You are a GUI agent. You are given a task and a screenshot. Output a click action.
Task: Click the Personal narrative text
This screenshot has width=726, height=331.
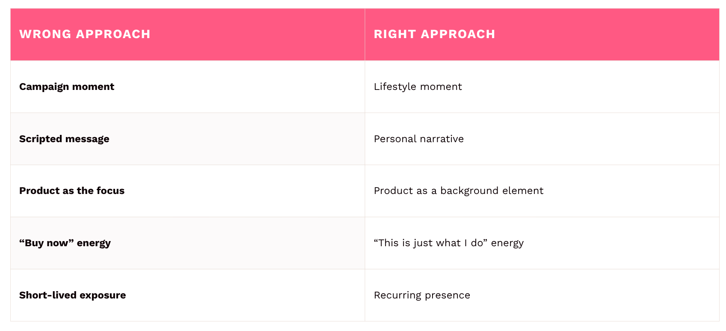(418, 139)
